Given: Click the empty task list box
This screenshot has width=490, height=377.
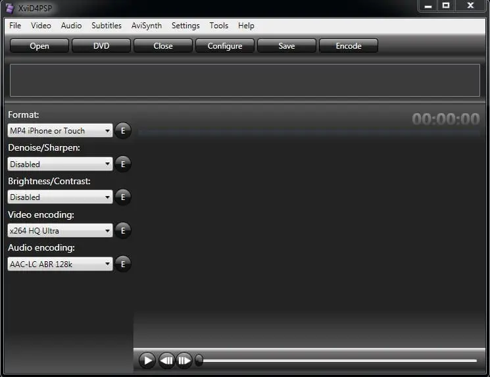Looking at the screenshot, I should click(245, 80).
